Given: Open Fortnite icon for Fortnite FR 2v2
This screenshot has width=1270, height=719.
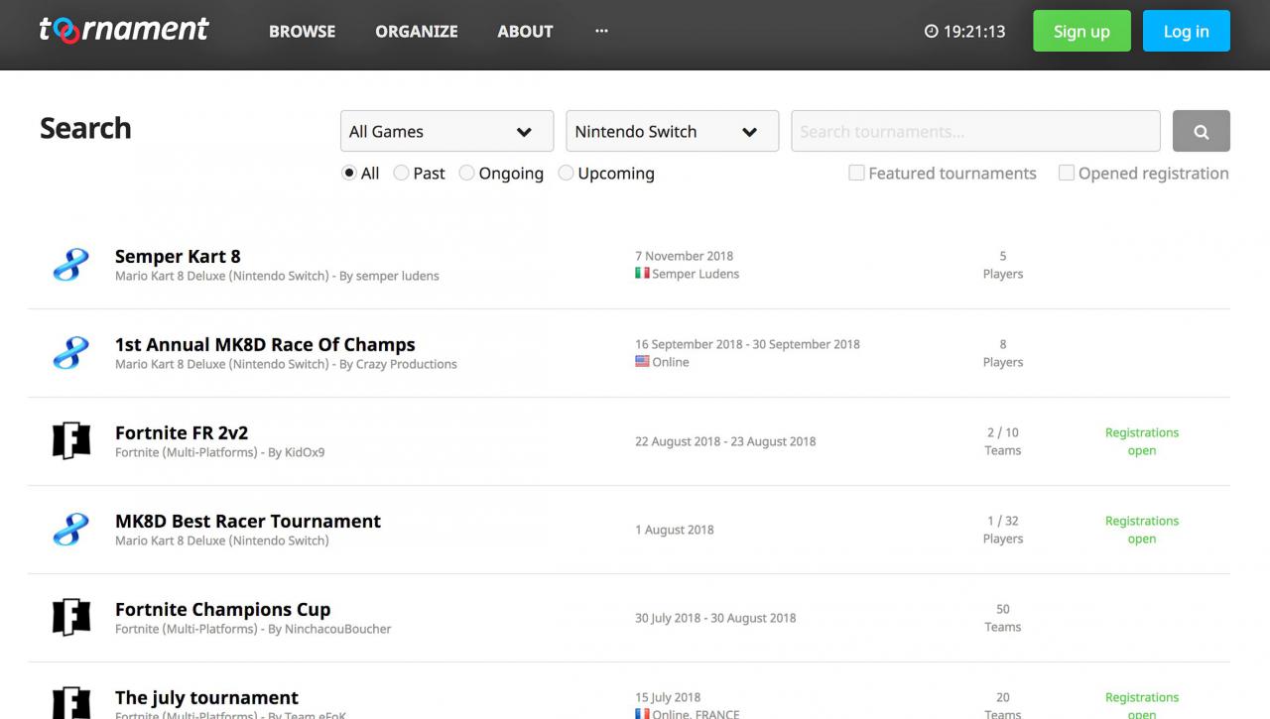Looking at the screenshot, I should tap(70, 441).
